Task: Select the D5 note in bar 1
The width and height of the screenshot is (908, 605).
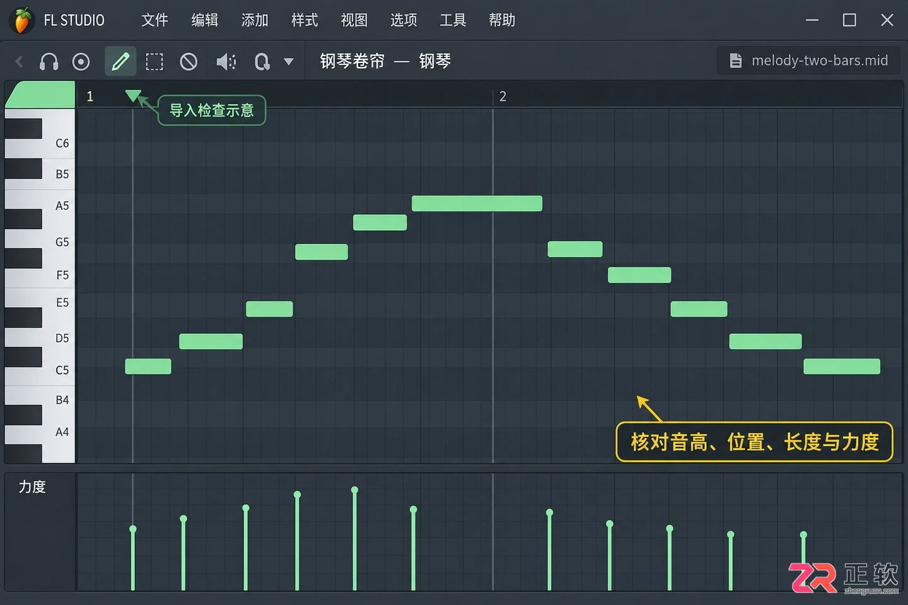Action: click(x=211, y=341)
